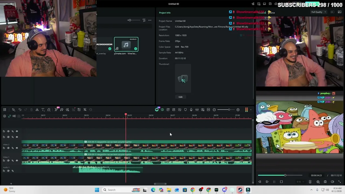Mute the Video 1 track audio
This screenshot has width=345, height=194.
pyautogui.click(x=8, y=161)
